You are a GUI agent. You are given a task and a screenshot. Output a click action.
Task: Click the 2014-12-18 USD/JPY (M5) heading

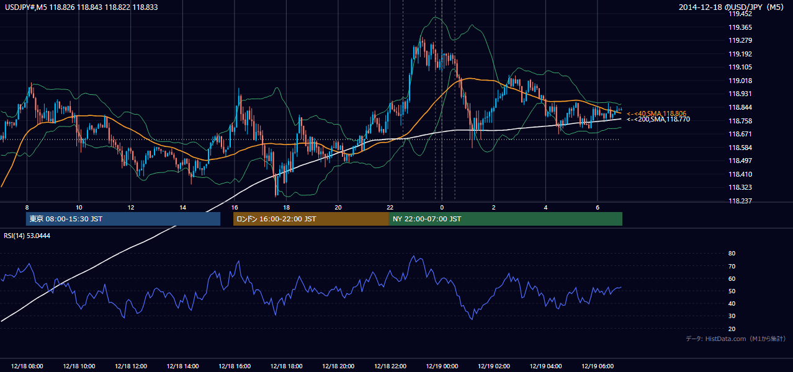(733, 7)
